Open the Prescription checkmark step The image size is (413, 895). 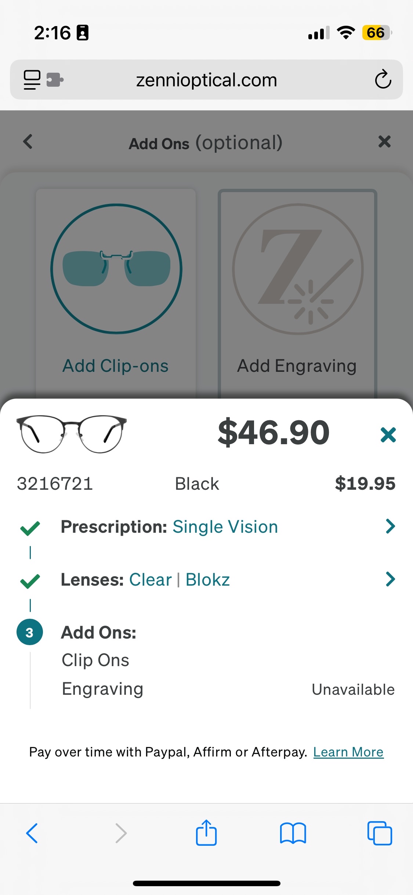[x=30, y=528]
